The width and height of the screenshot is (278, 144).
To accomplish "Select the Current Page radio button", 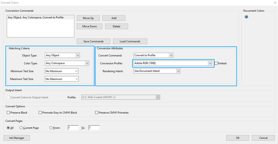I will 21,128.
